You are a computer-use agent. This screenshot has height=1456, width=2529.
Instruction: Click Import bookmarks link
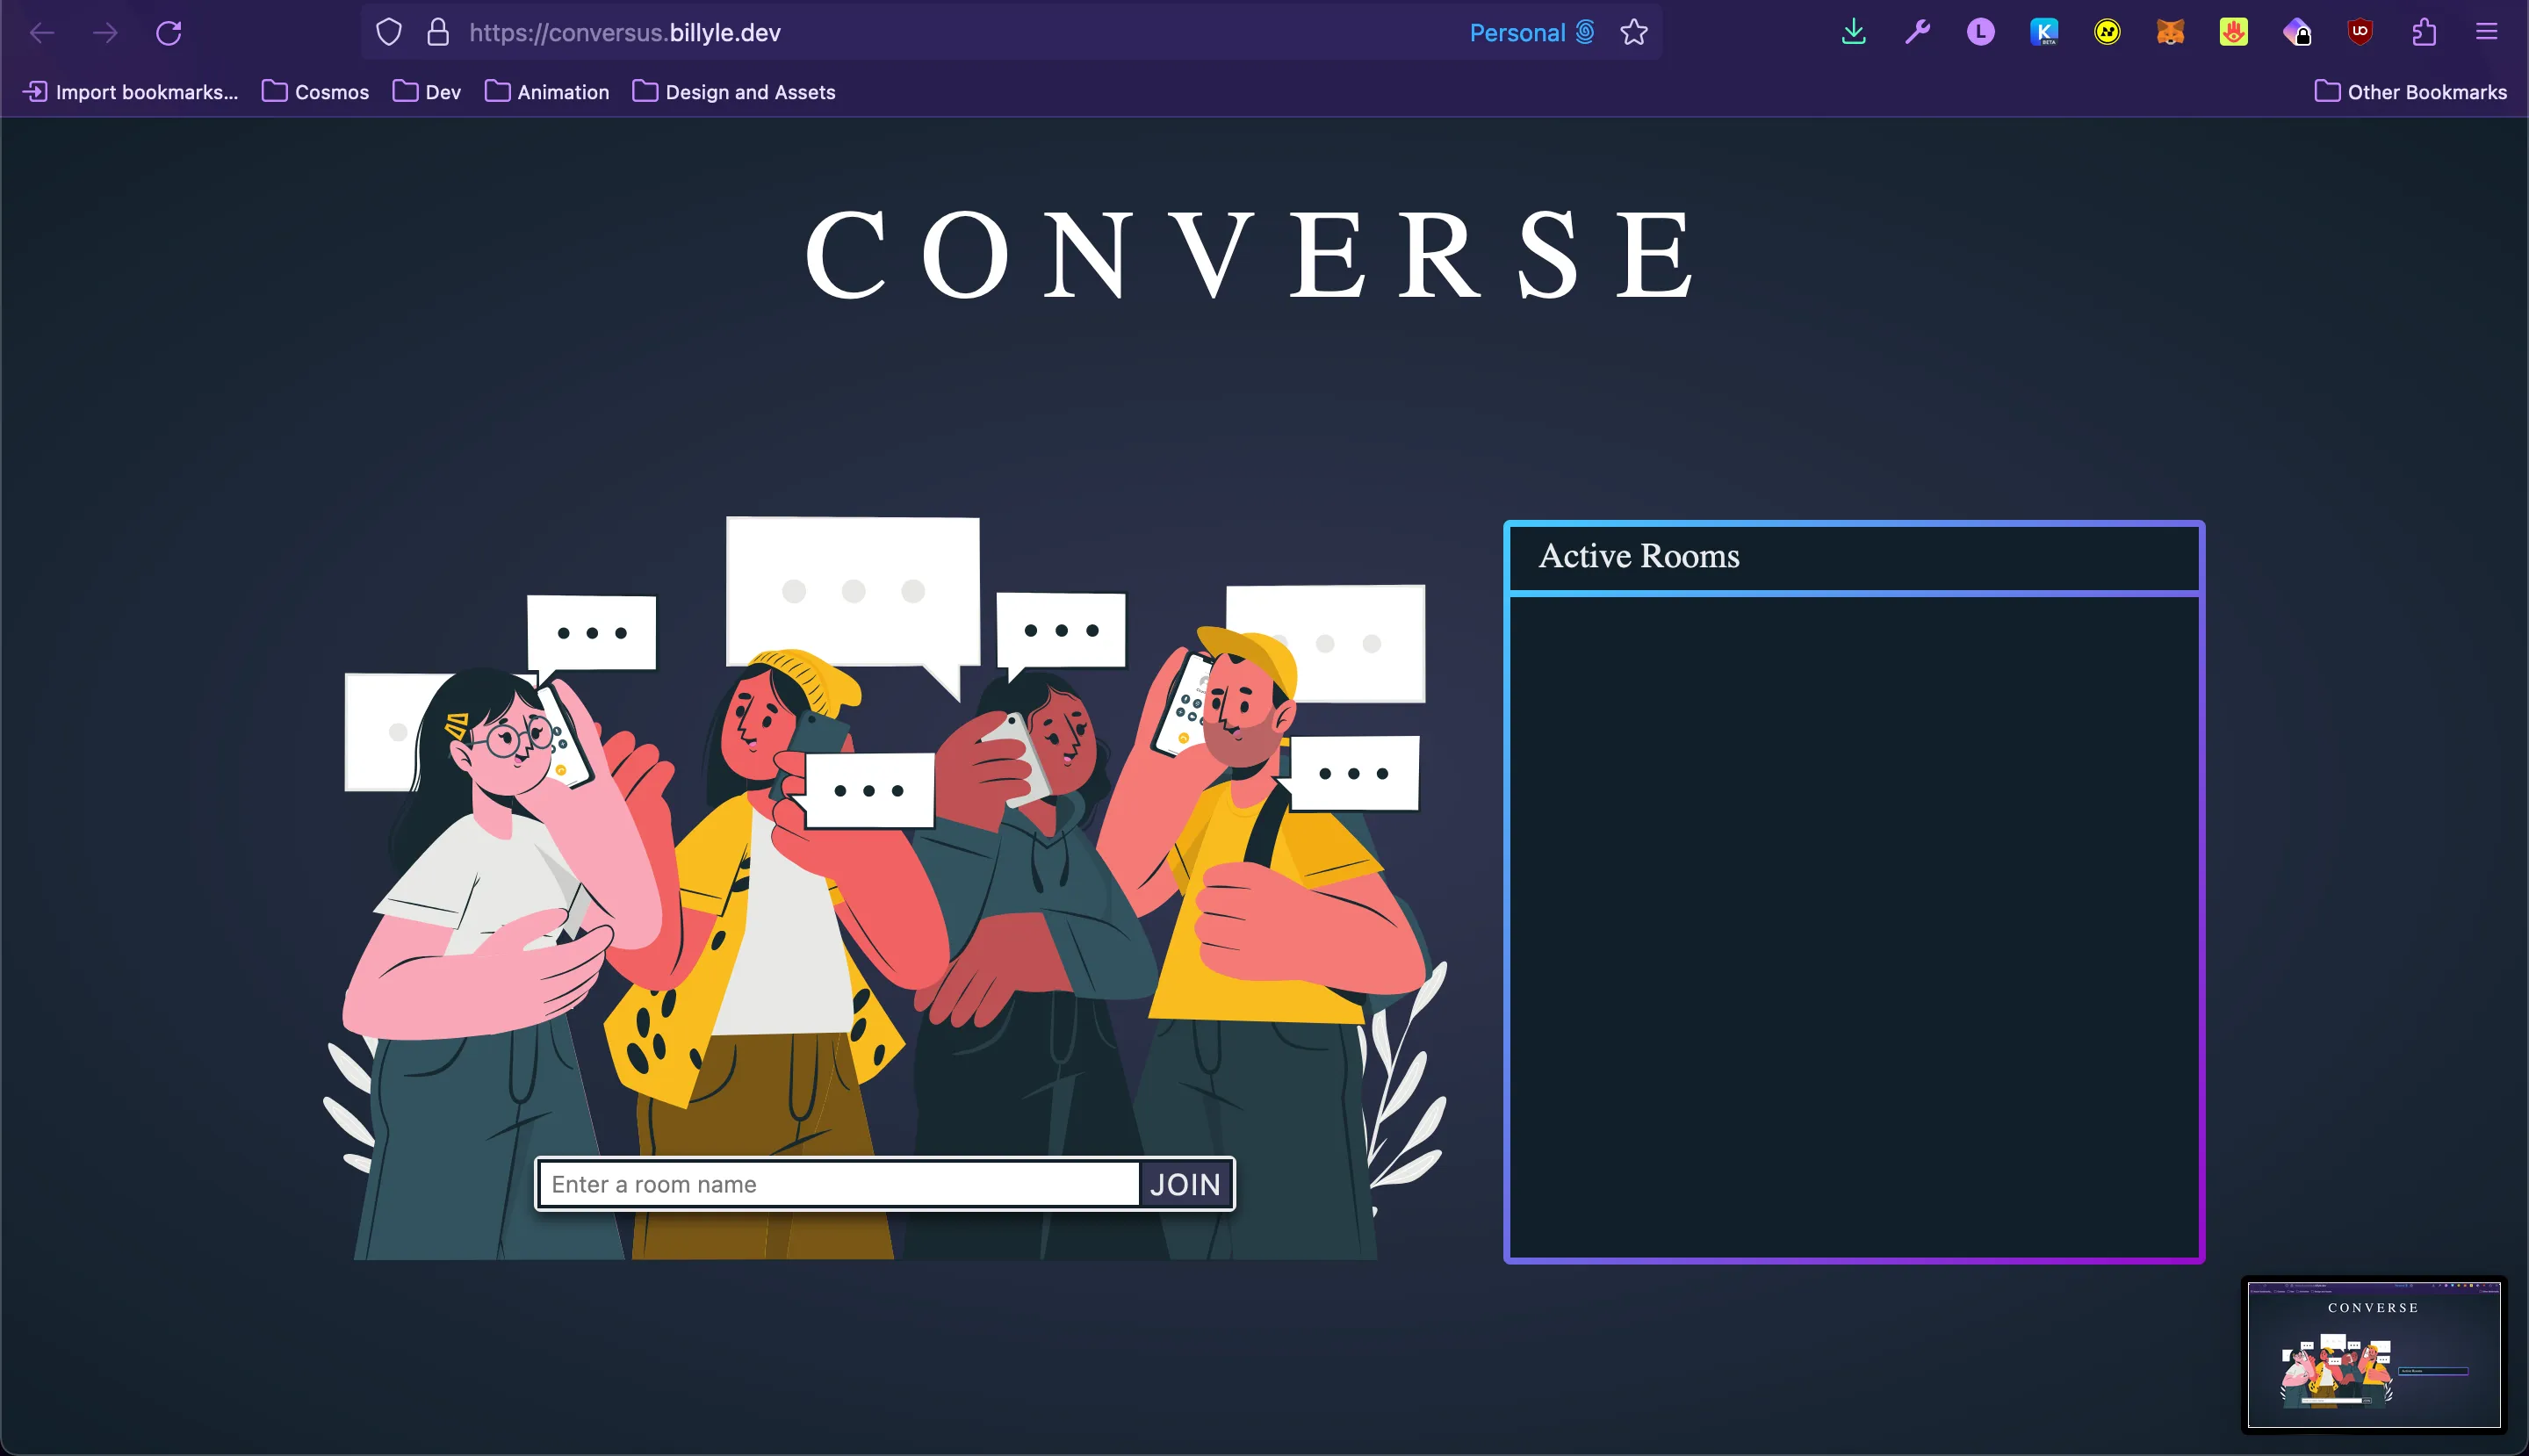point(131,92)
